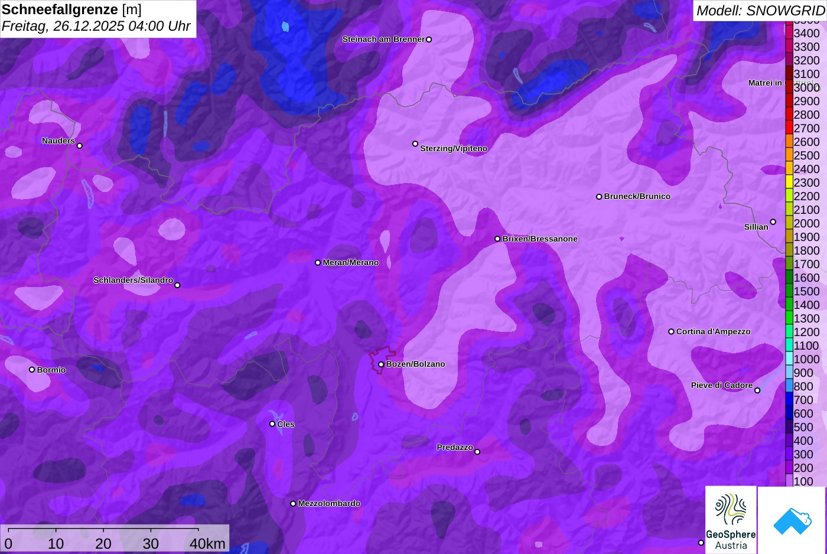The image size is (827, 554).
Task: Click the Modell: SNOWGRID label
Action: (x=760, y=10)
